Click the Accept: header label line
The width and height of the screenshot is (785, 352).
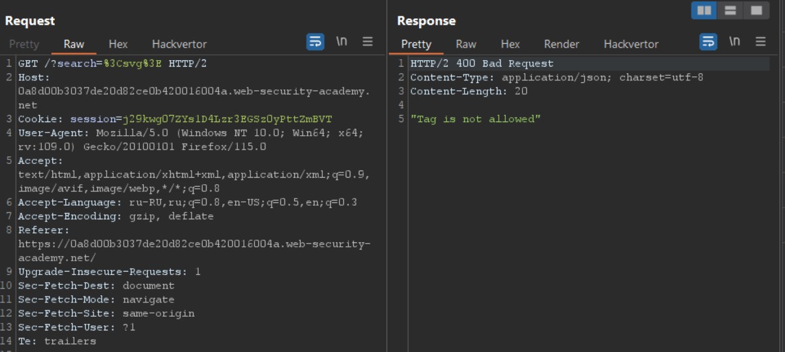pyautogui.click(x=41, y=161)
